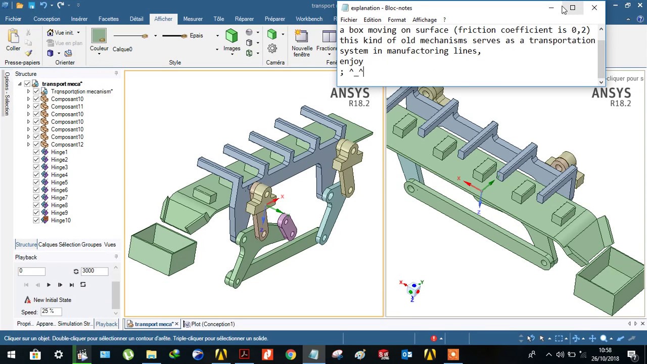This screenshot has height=364, width=647.
Task: Open the Fichier menu in ANSYS
Action: tap(13, 19)
